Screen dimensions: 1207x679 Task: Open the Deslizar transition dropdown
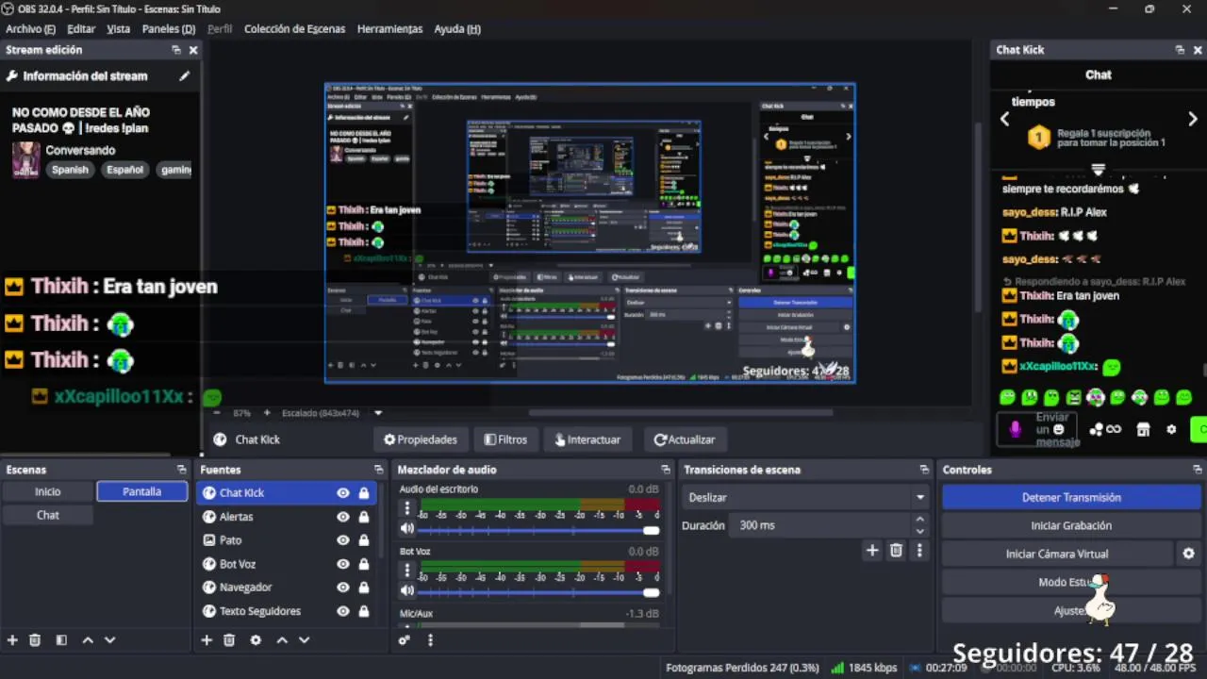804,497
